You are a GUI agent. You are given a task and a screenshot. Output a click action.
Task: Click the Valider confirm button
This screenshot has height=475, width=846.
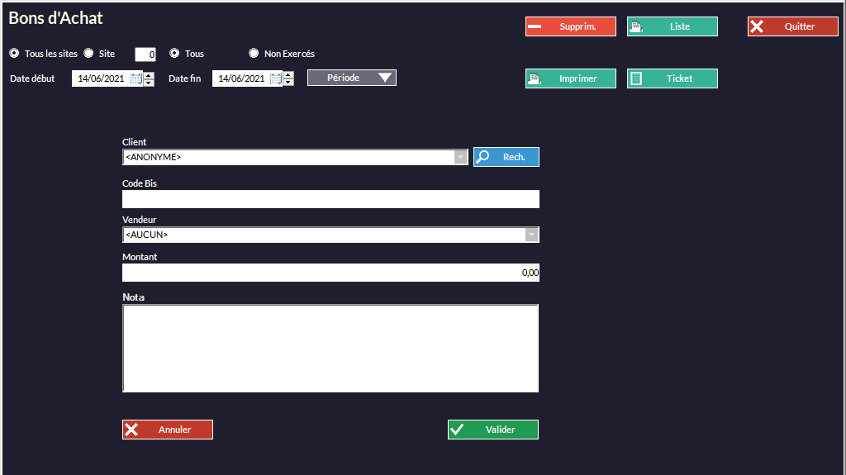(x=492, y=430)
